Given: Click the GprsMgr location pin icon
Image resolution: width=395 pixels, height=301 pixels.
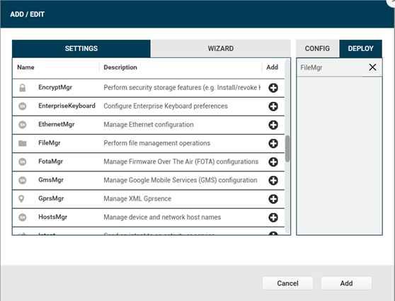Looking at the screenshot, I should click(x=22, y=199).
